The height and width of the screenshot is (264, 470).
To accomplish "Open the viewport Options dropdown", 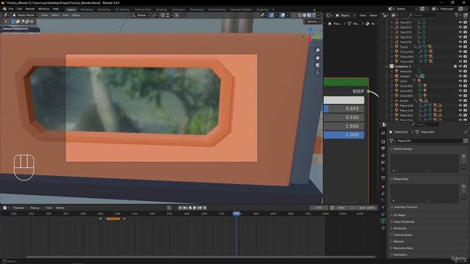I will tap(313, 21).
